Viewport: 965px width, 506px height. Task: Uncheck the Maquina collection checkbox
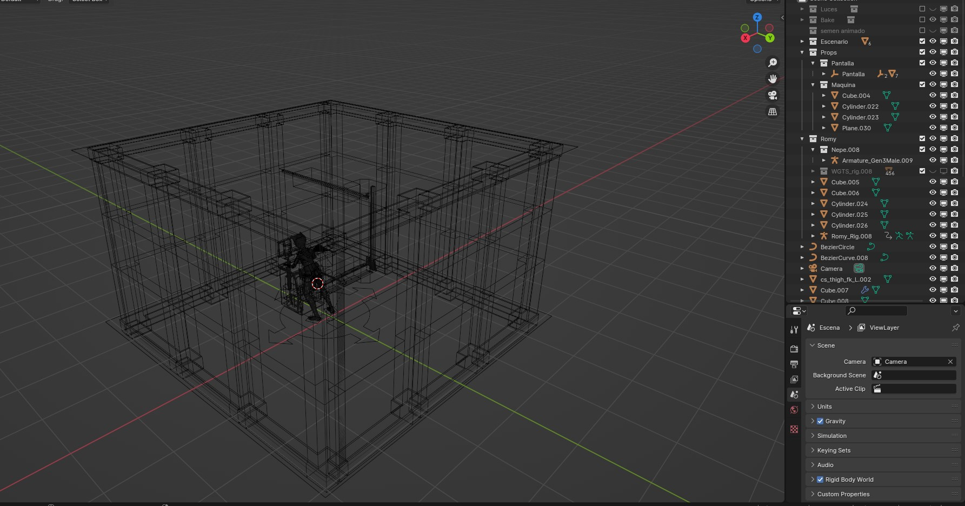pyautogui.click(x=922, y=85)
